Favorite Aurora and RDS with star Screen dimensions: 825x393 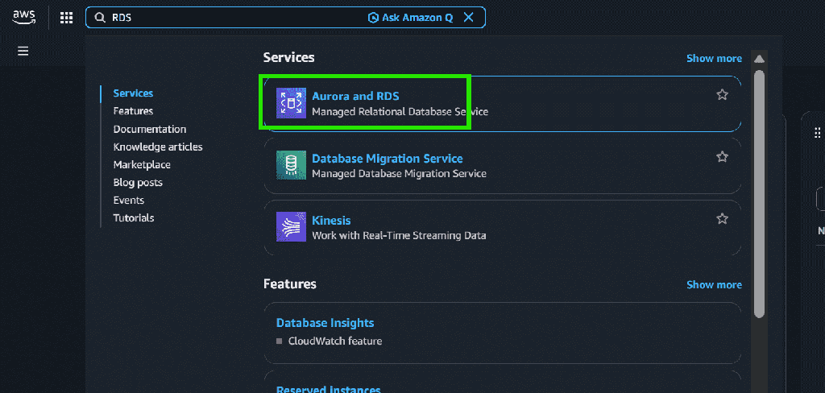(723, 95)
